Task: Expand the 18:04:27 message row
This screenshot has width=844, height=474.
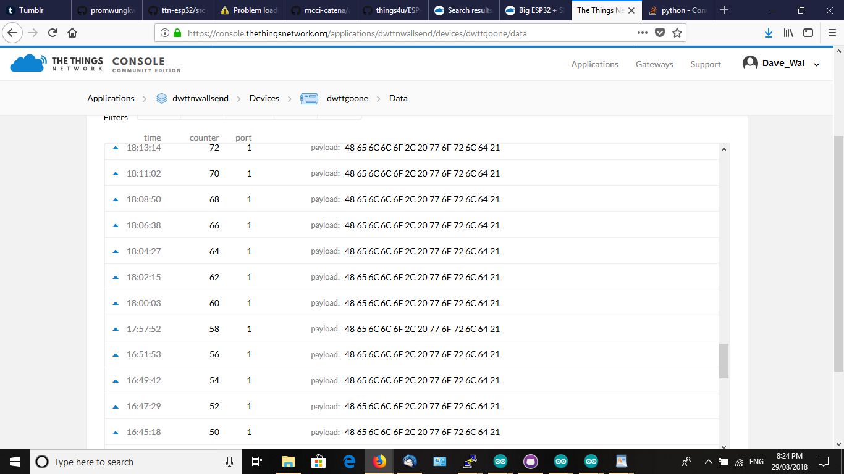Action: tap(115, 252)
